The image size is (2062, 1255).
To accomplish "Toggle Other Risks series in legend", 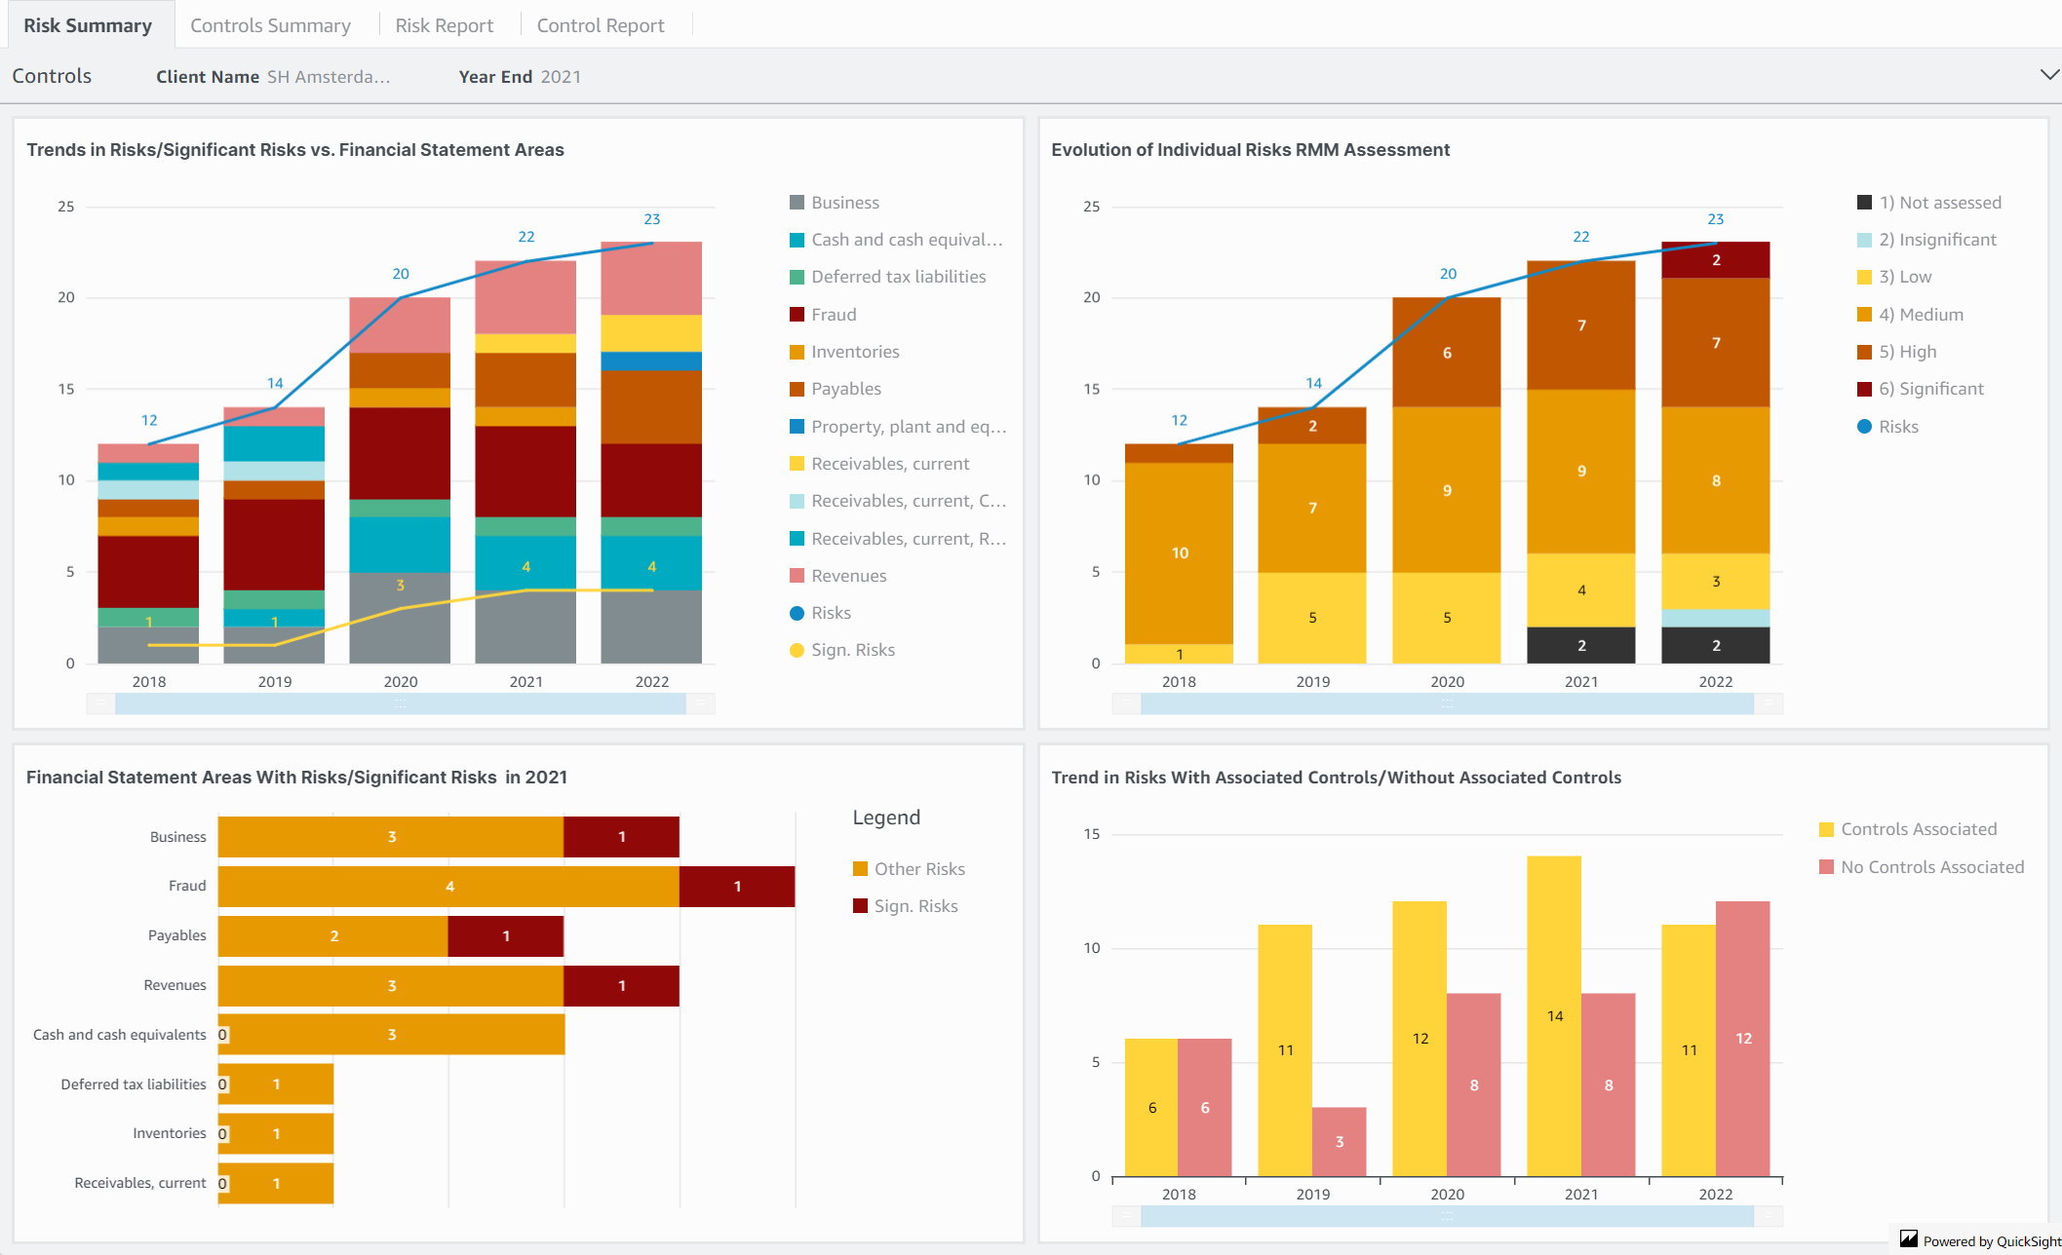I will click(x=918, y=869).
